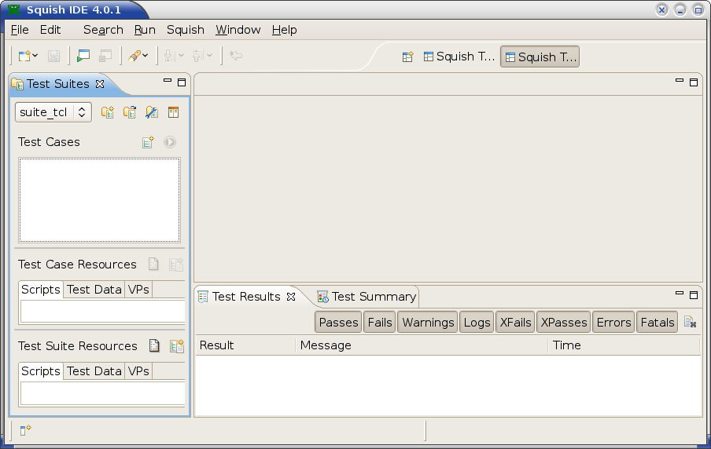Viewport: 711px width, 449px height.
Task: Open the suite_tcl test suite combo box
Action: (53, 112)
